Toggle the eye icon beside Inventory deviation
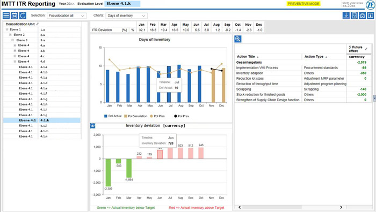The width and height of the screenshot is (376, 212). [92, 126]
